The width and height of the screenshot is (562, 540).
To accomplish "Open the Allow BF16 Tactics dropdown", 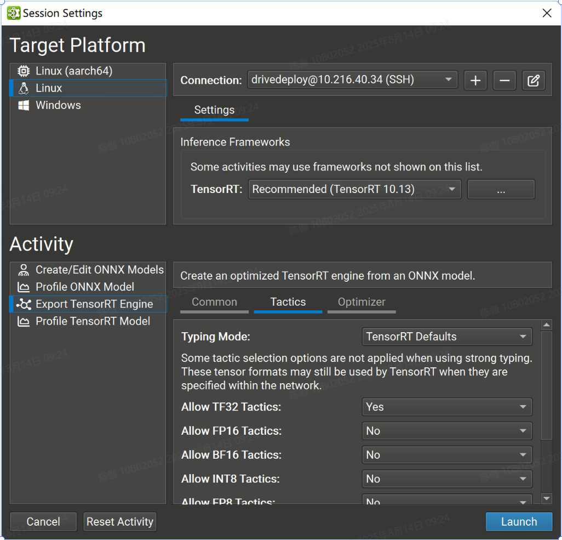I will (447, 455).
